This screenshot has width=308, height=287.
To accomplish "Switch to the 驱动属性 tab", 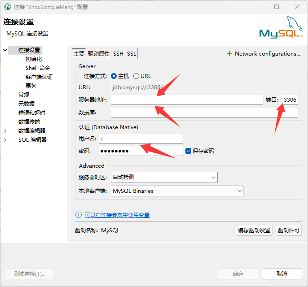I will 99,53.
